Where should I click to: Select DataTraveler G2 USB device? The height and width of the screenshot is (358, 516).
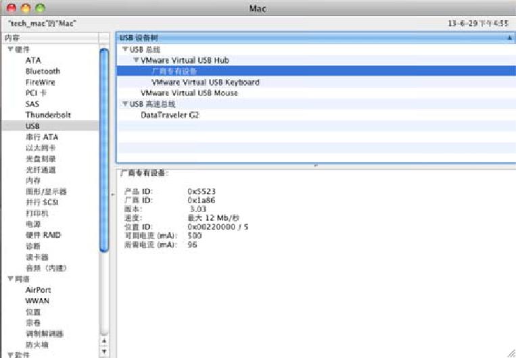tap(169, 115)
